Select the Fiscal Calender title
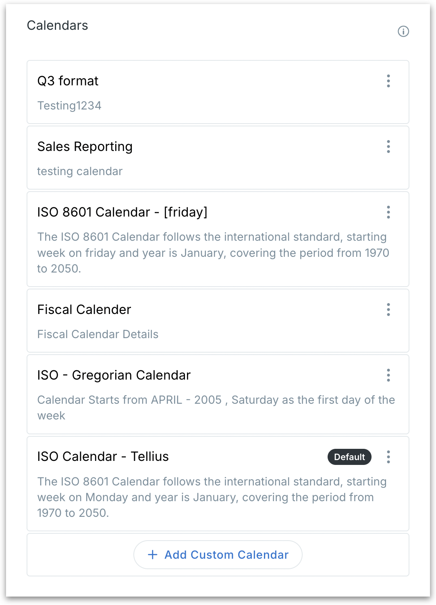The height and width of the screenshot is (605, 436). (x=84, y=310)
